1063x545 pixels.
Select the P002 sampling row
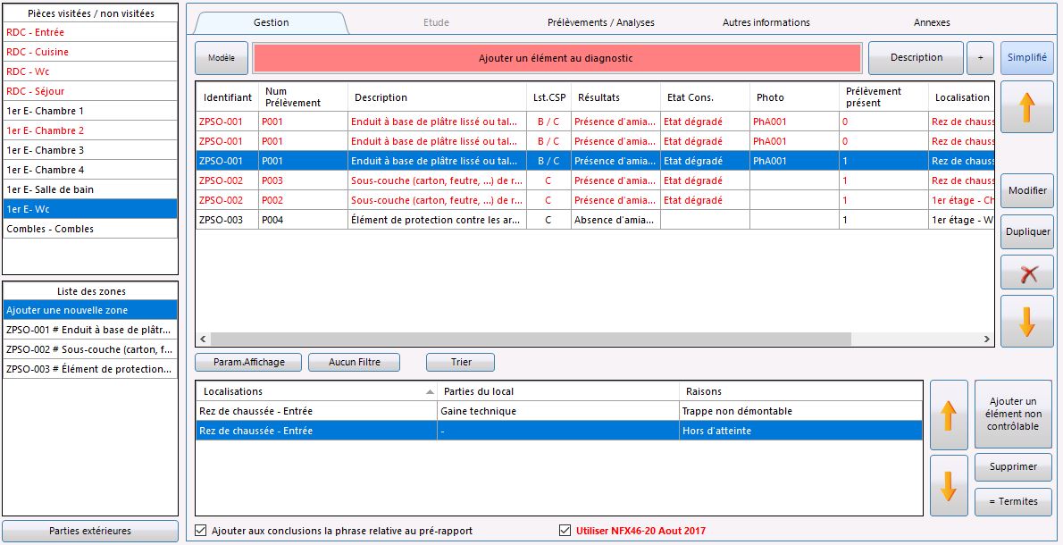click(x=595, y=200)
